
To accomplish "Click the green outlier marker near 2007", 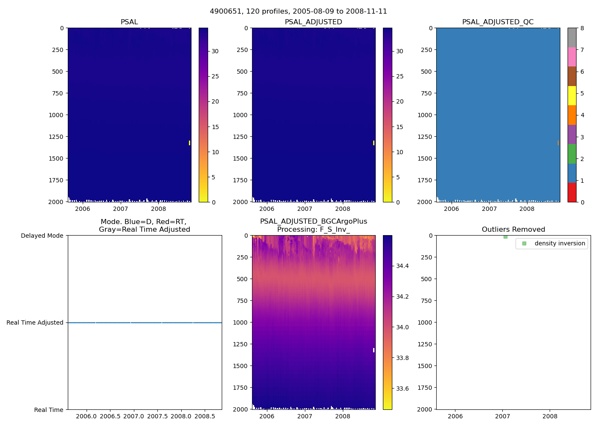I will tap(505, 237).
